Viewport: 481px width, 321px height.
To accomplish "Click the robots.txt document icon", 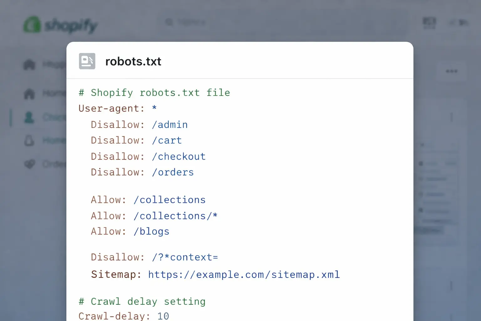I will (87, 61).
